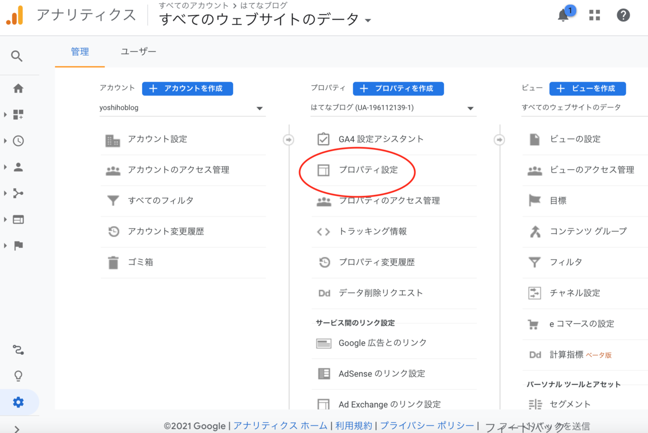Open セグメント under personal tools
The height and width of the screenshot is (433, 648).
point(570,404)
